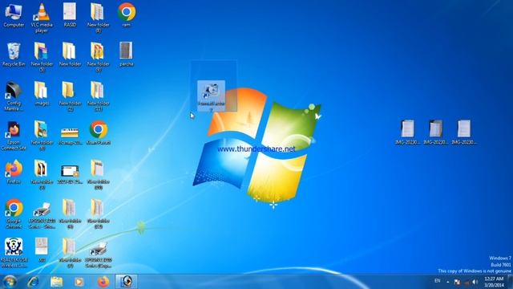Open the taskbar clock showing 12:27 AM
513x289 pixels.
click(x=494, y=282)
